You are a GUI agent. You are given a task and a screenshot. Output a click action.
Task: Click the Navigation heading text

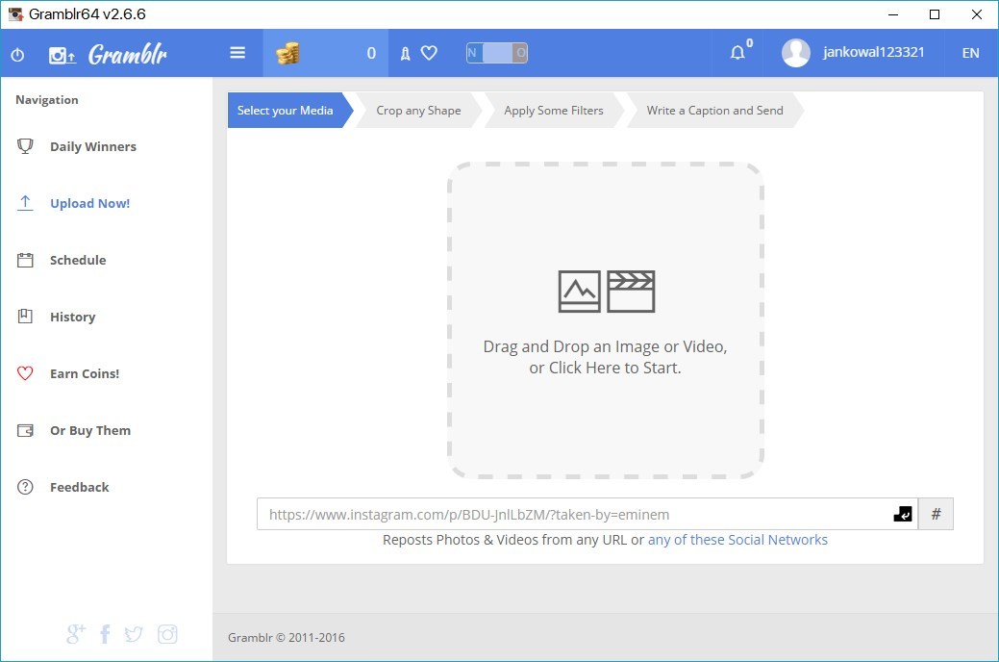[x=47, y=99]
